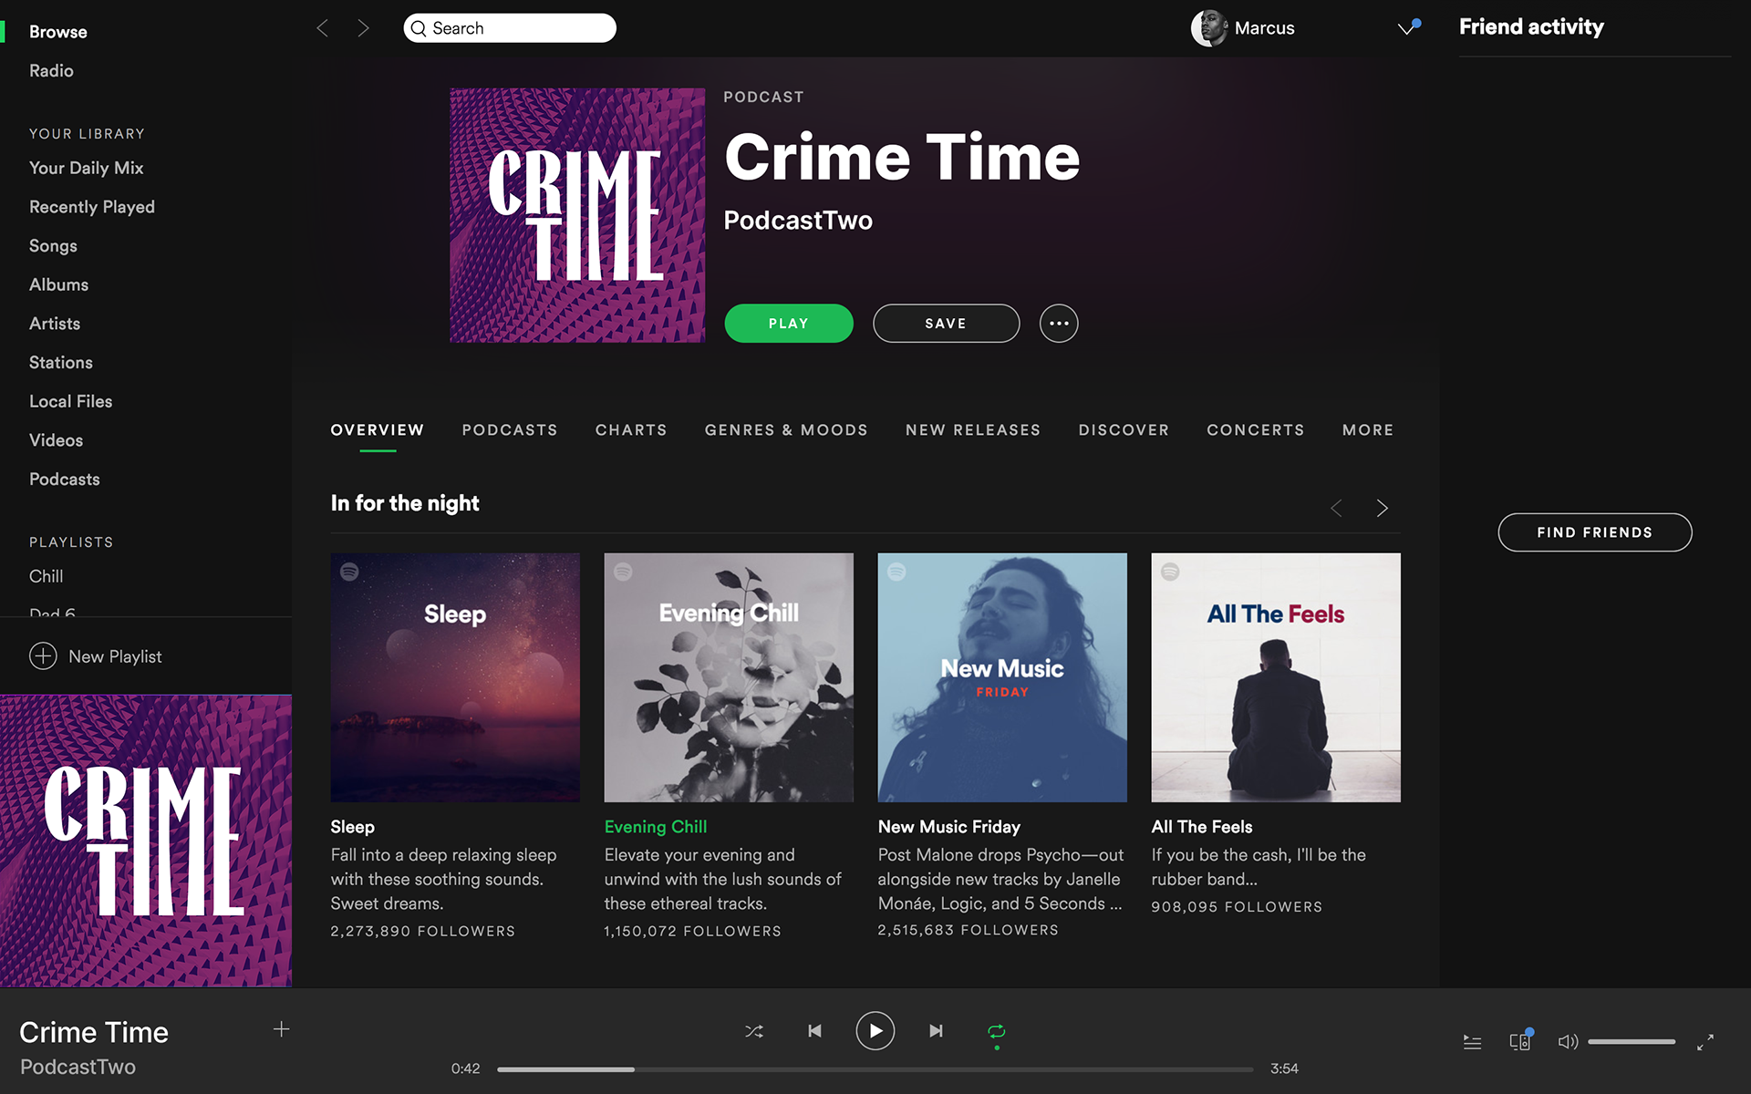The image size is (1751, 1094).
Task: Toggle shuffle playback
Action: coord(754,1031)
